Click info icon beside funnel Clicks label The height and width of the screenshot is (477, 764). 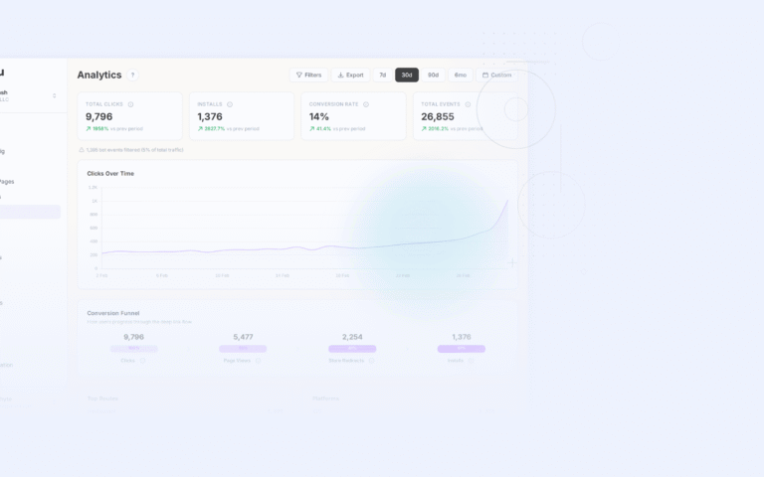(143, 361)
